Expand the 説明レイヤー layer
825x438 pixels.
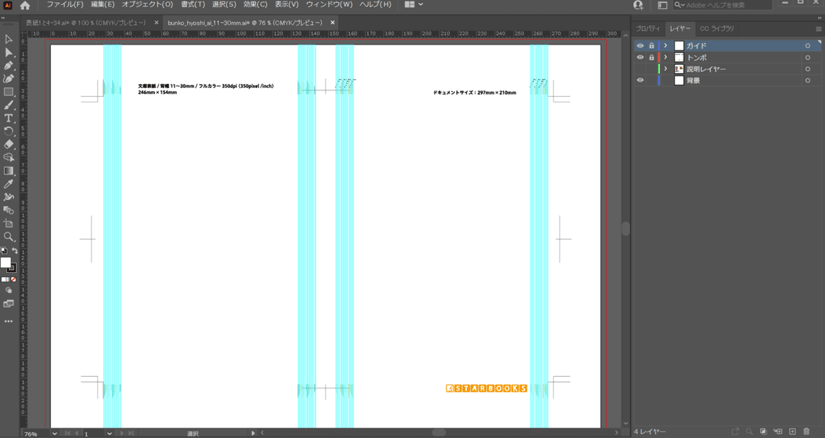click(665, 69)
